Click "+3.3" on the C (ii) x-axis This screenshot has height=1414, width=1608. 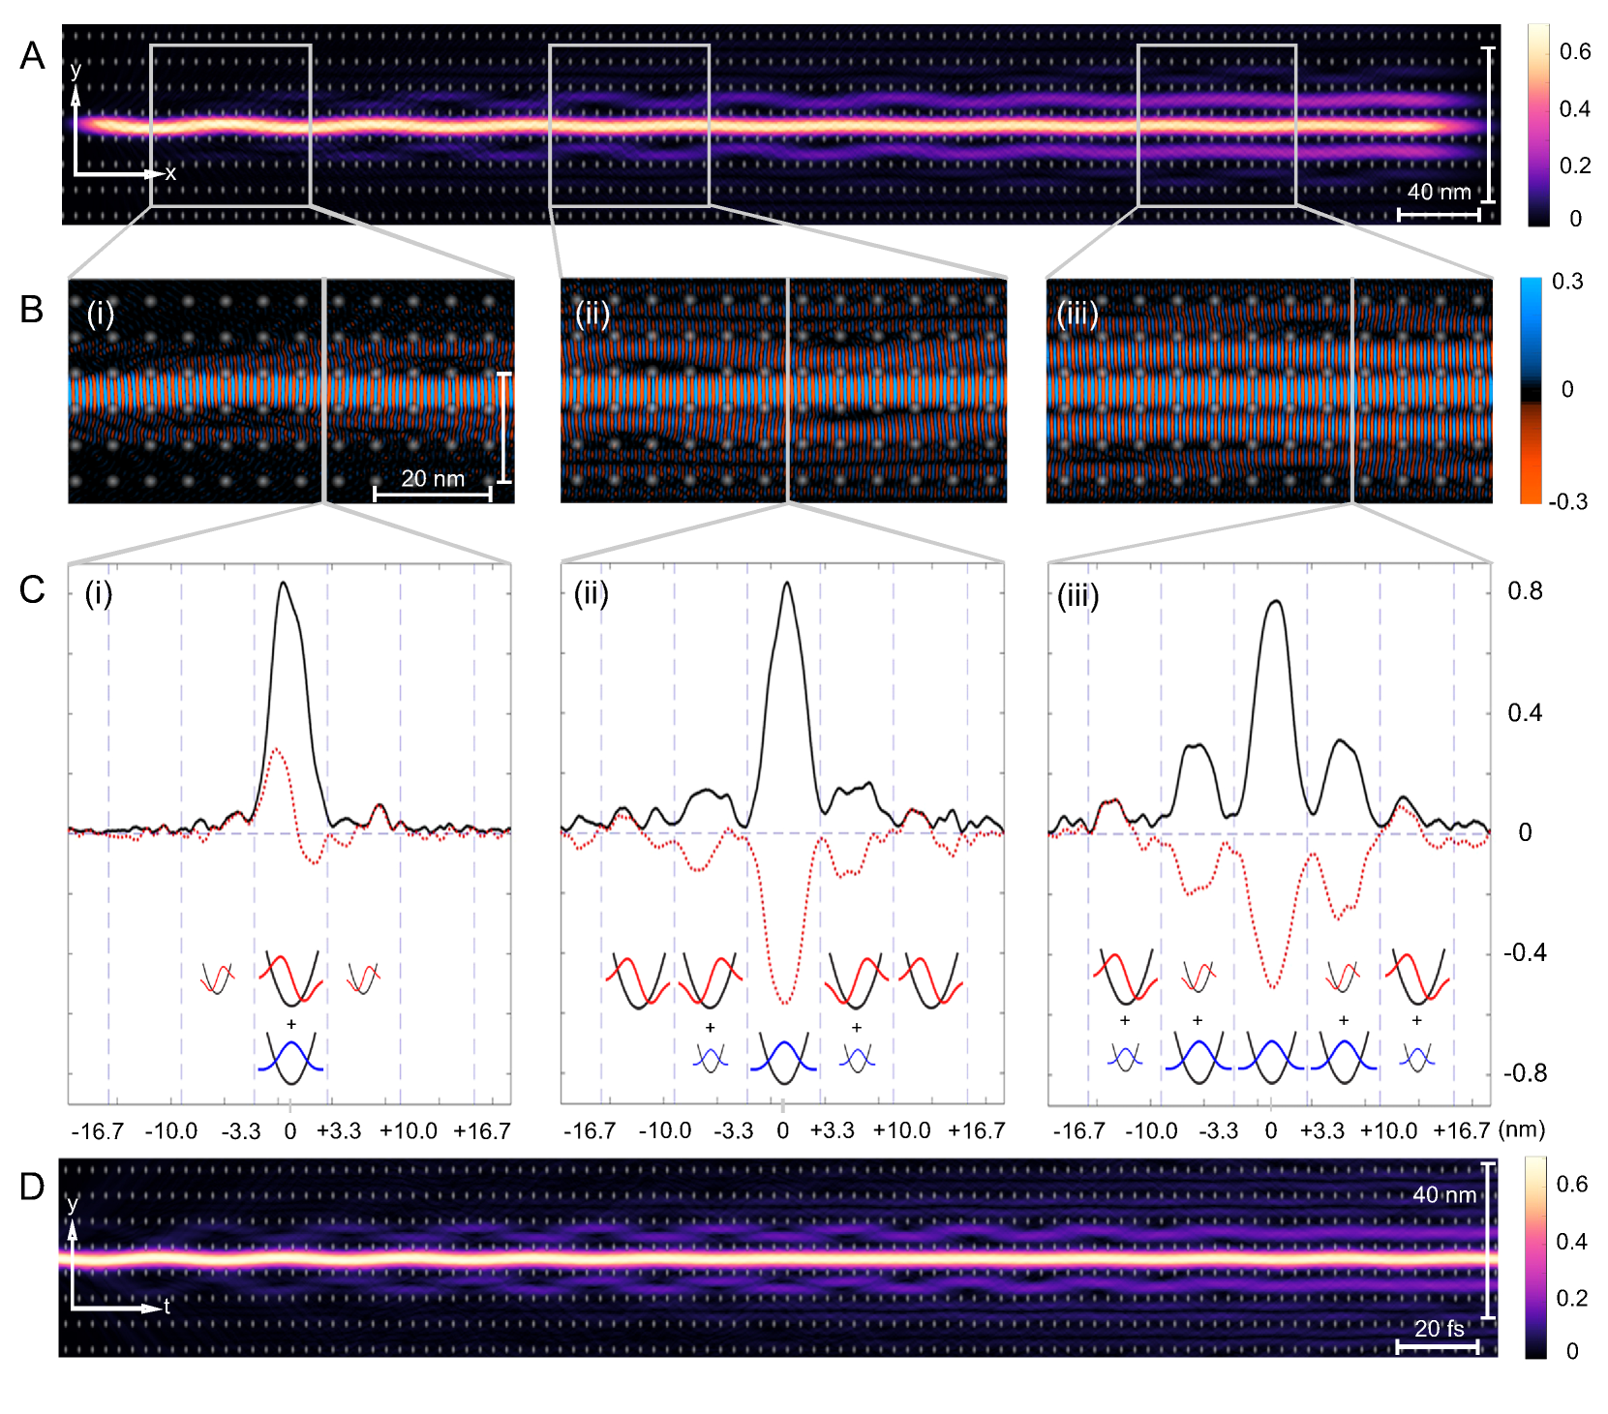point(832,1130)
